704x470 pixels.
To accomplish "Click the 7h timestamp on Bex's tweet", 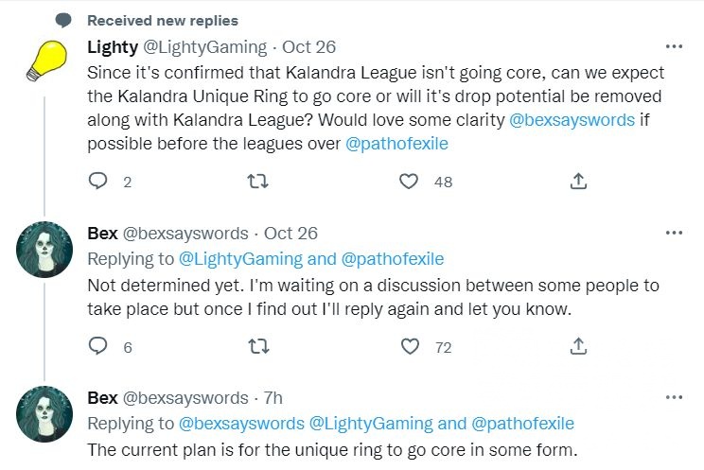I will click(273, 398).
